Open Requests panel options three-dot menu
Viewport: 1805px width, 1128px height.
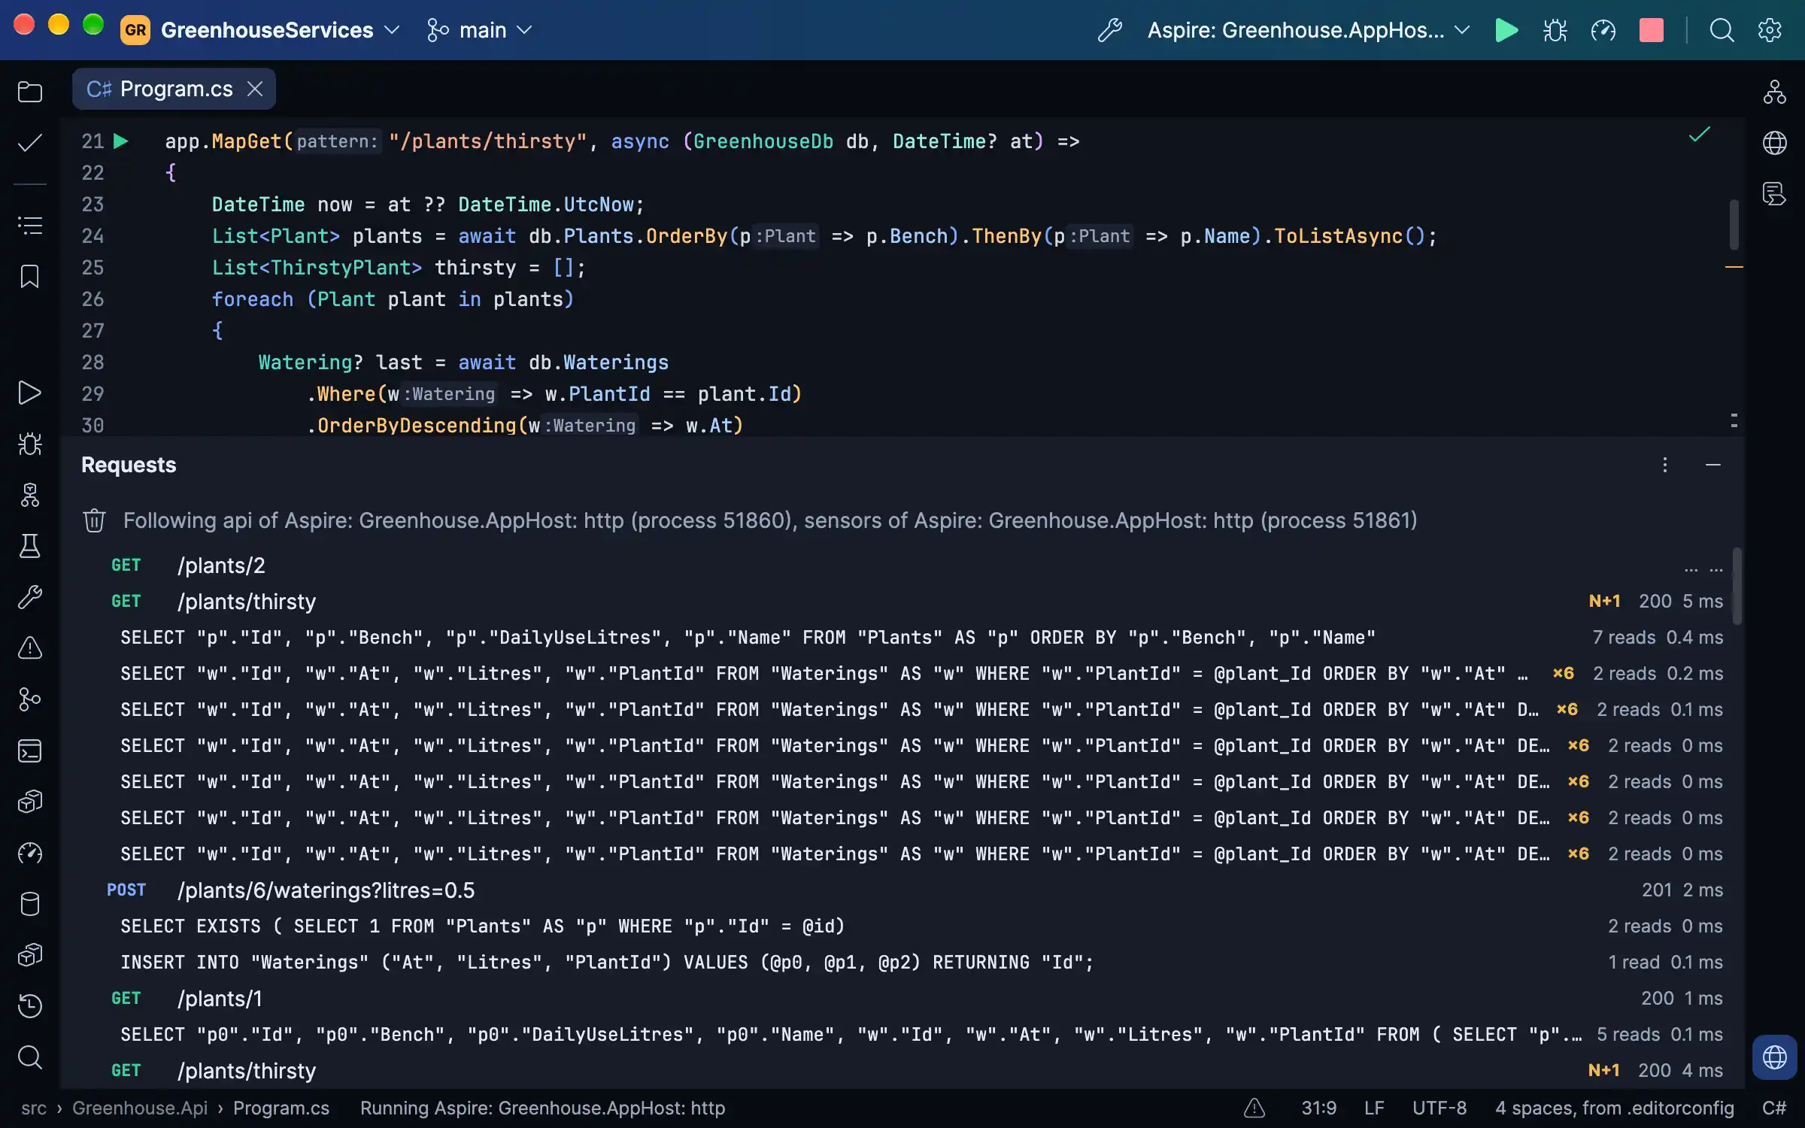tap(1665, 465)
